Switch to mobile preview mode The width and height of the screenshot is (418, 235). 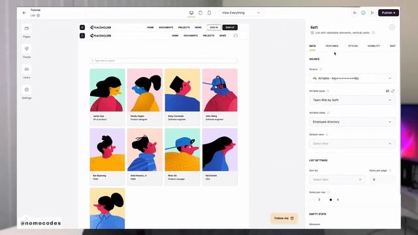(209, 13)
